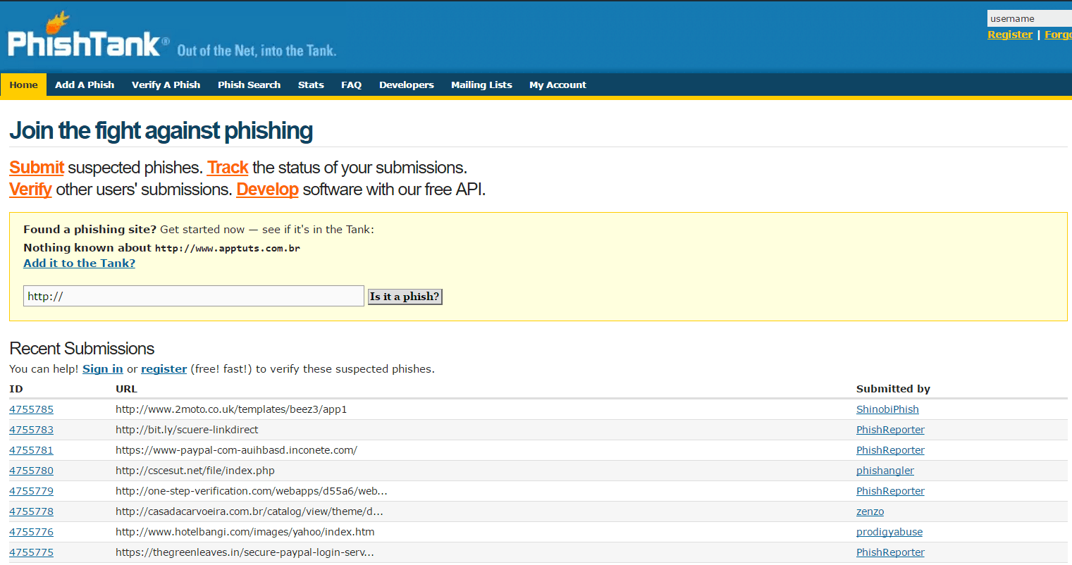
Task: Go to Add A Phish
Action: point(85,85)
